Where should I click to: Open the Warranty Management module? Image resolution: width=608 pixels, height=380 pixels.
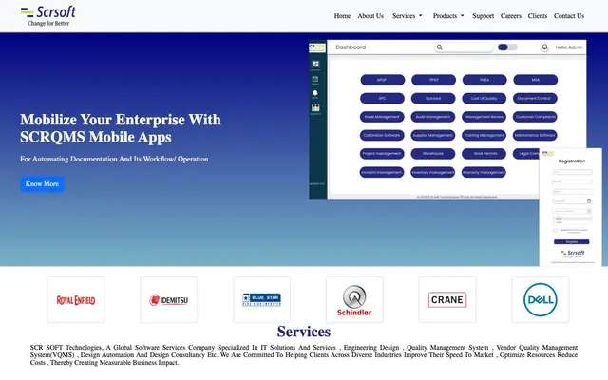pyautogui.click(x=484, y=173)
